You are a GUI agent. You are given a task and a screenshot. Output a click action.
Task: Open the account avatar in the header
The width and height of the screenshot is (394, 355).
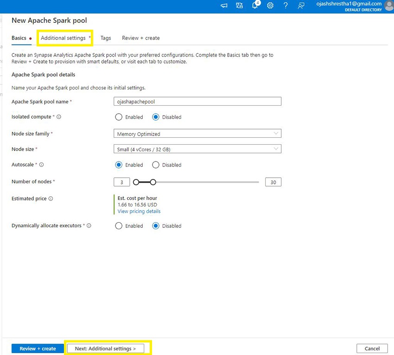tap(389, 6)
